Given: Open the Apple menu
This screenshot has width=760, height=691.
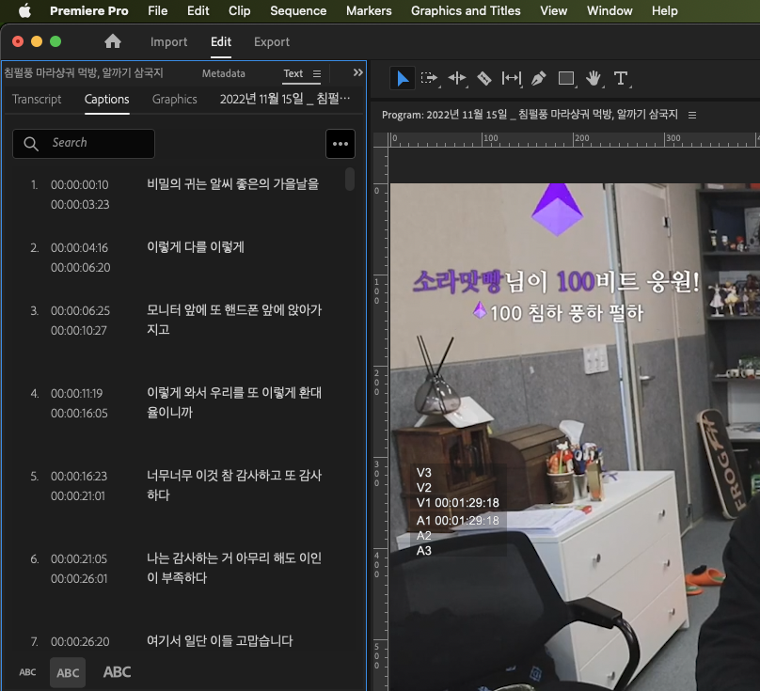Looking at the screenshot, I should [24, 10].
